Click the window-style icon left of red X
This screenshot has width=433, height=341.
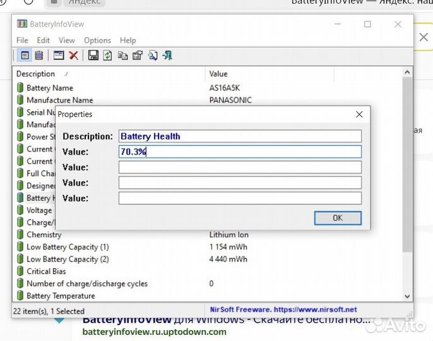(x=59, y=56)
